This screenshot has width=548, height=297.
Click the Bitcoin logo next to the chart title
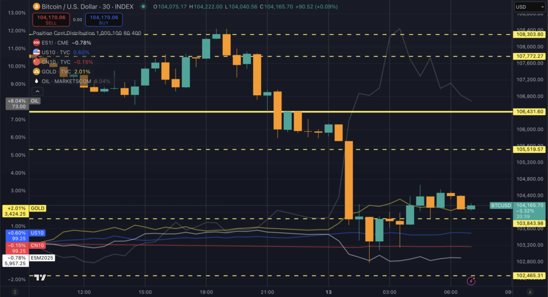click(36, 6)
